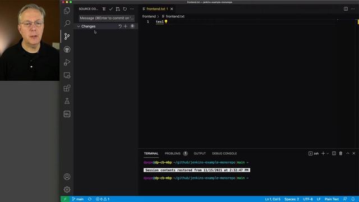Split the editor right
Screen dimensions: 359x202
tap(346, 9)
